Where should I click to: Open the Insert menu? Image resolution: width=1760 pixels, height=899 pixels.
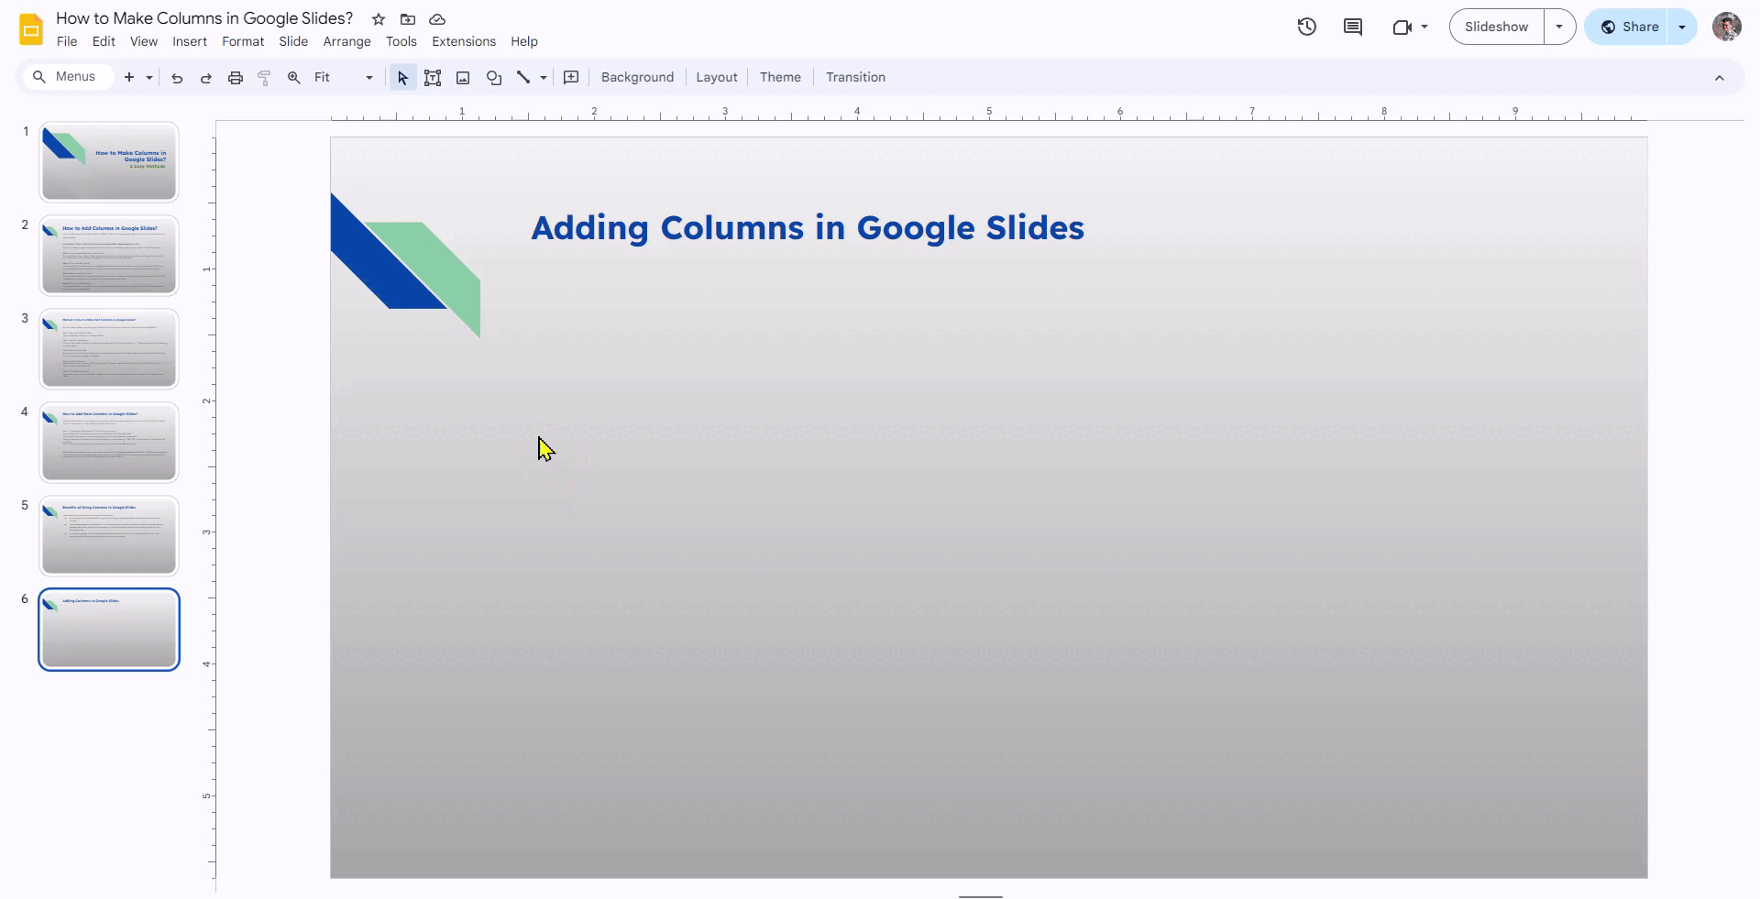pyautogui.click(x=189, y=41)
